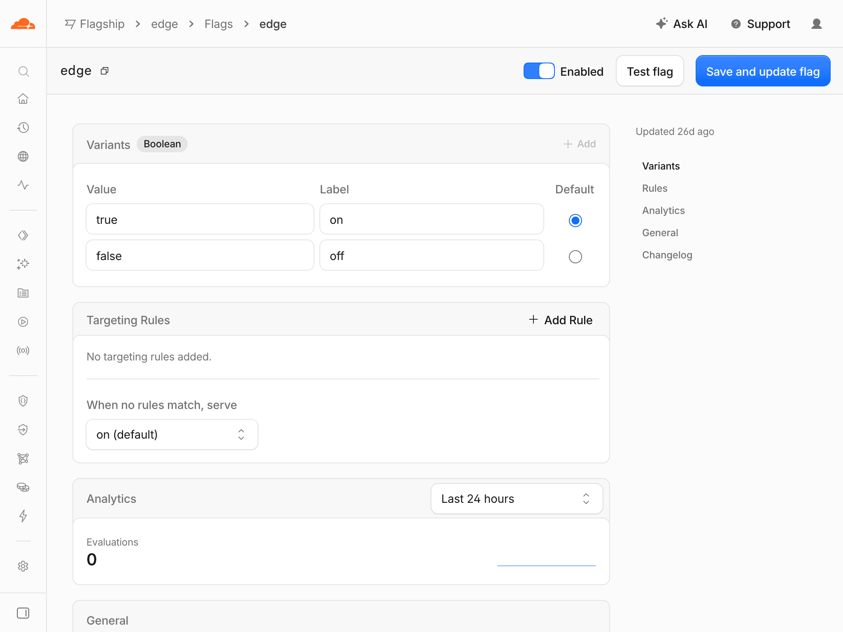Screen dimensions: 843x632
Task: Open the 'Last 24 hours' analytics dropdown
Action: (517, 499)
